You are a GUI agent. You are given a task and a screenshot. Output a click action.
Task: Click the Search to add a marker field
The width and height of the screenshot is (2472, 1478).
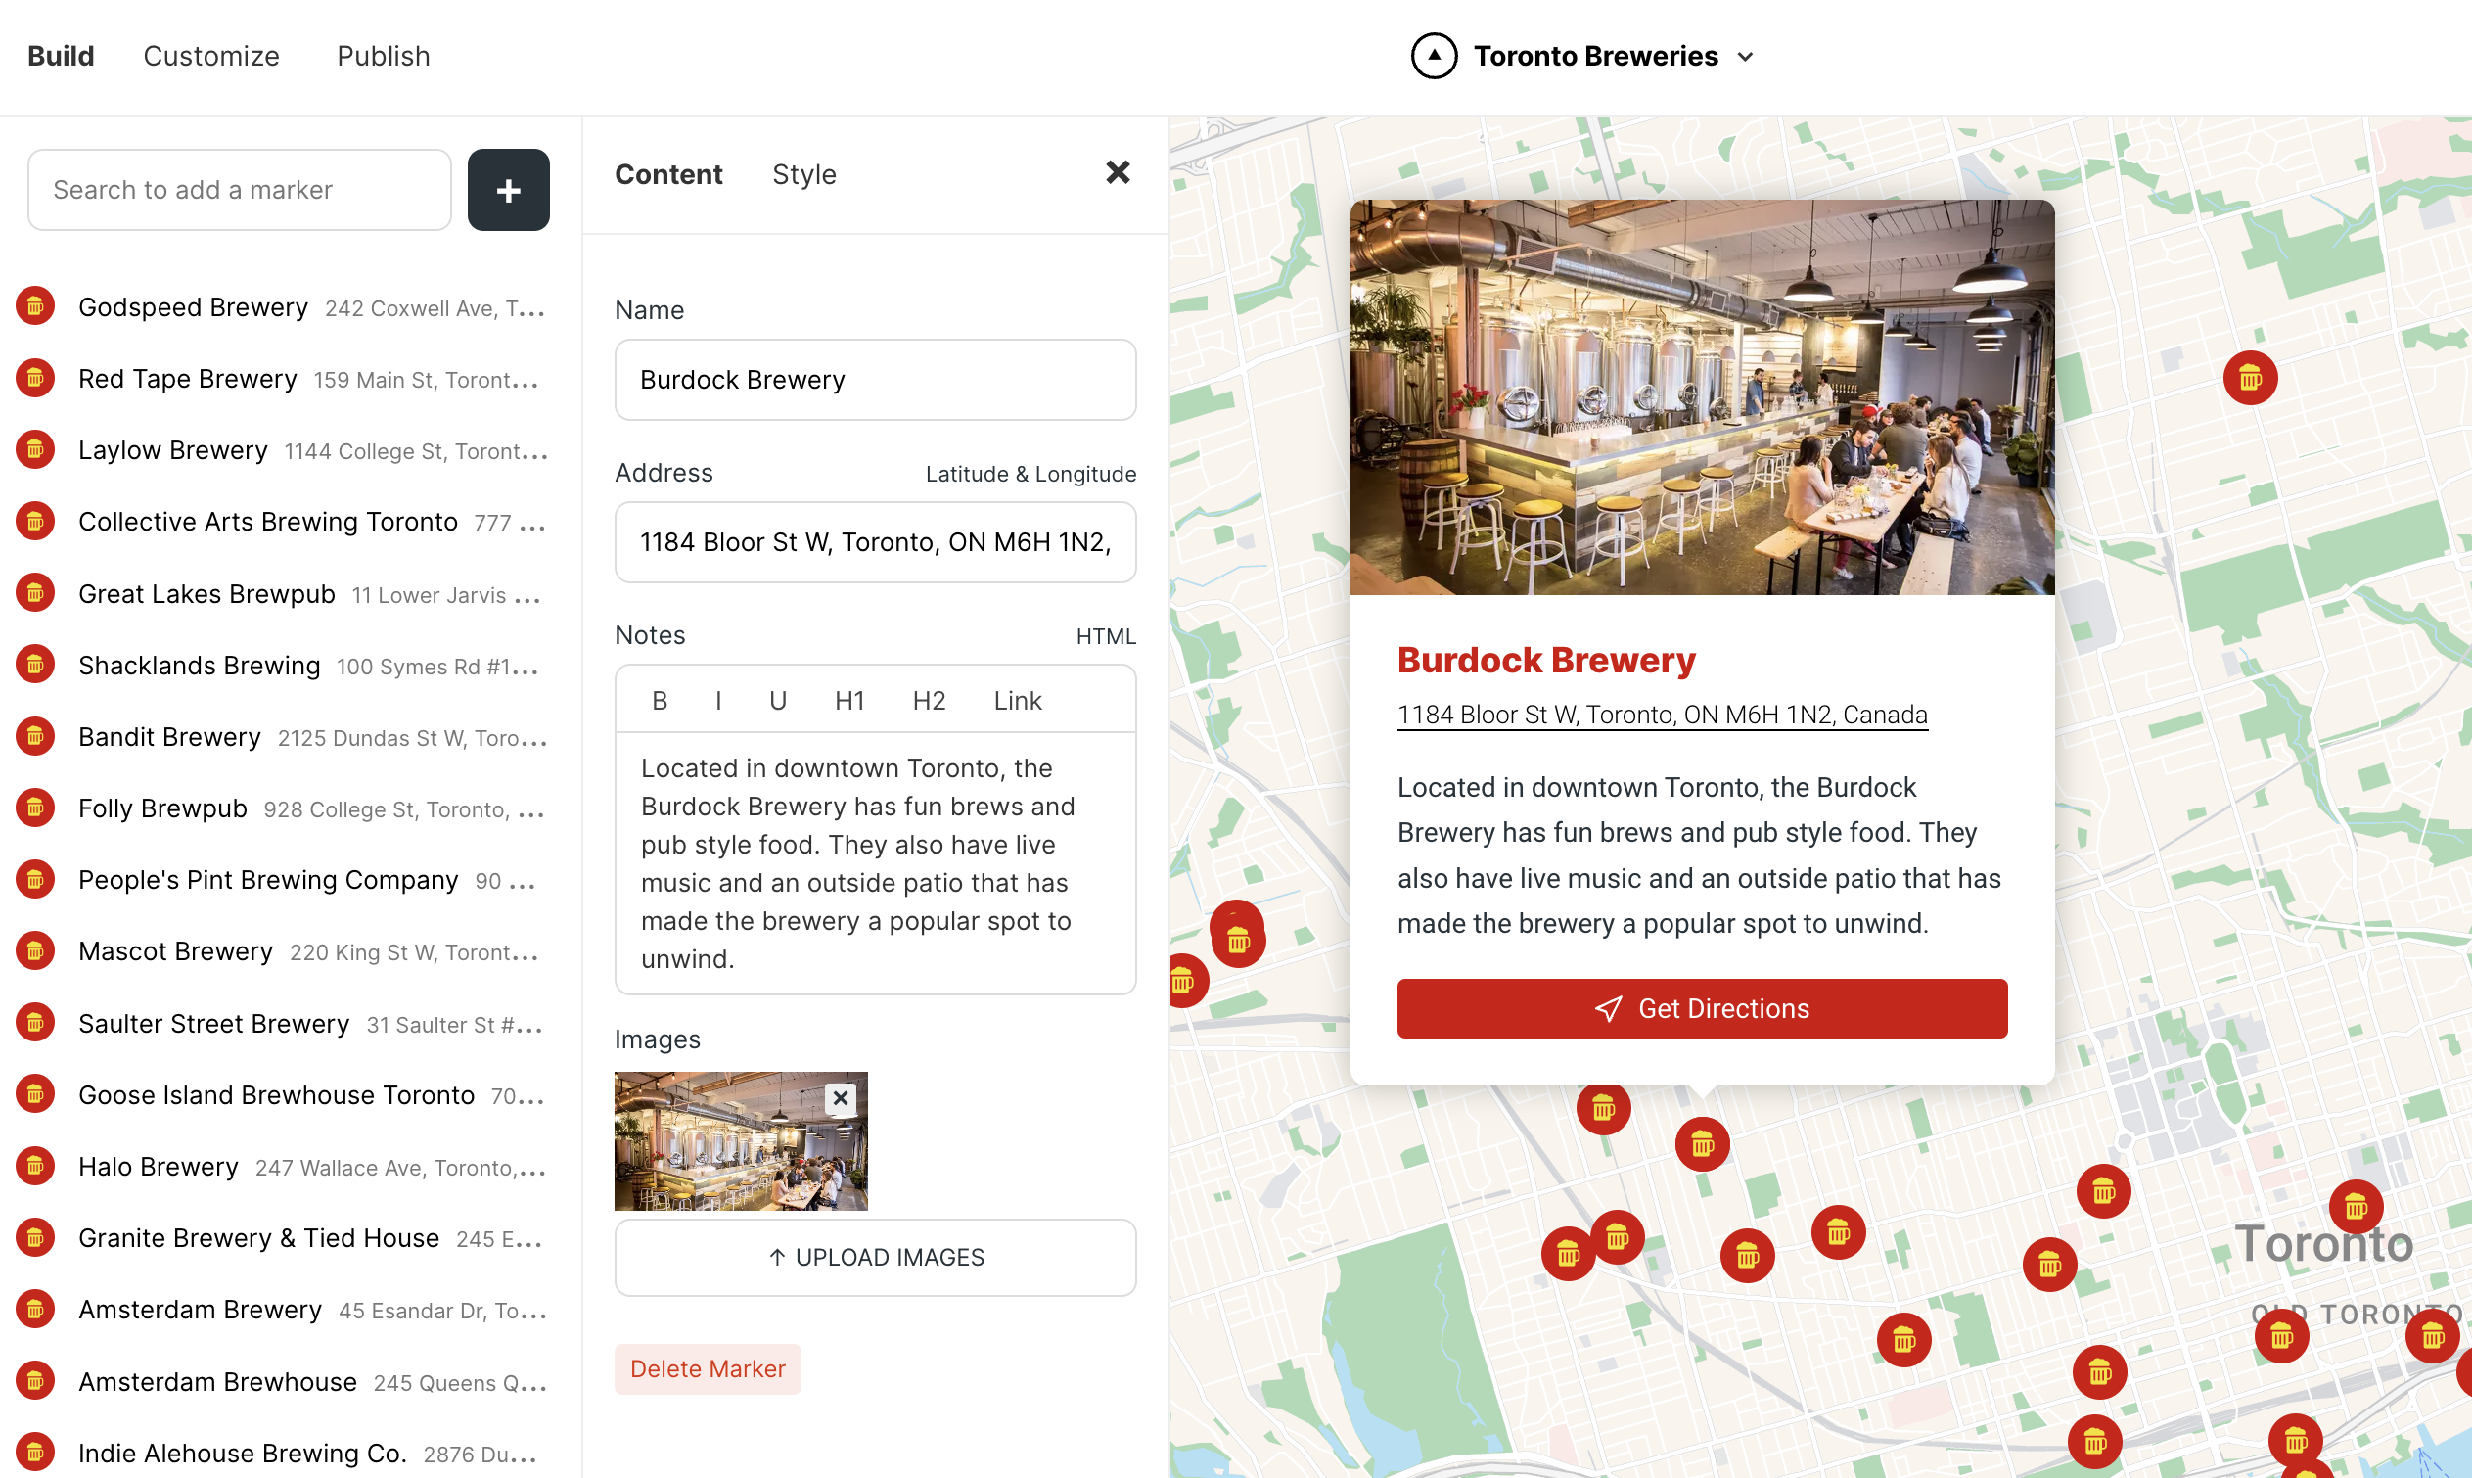pos(239,189)
